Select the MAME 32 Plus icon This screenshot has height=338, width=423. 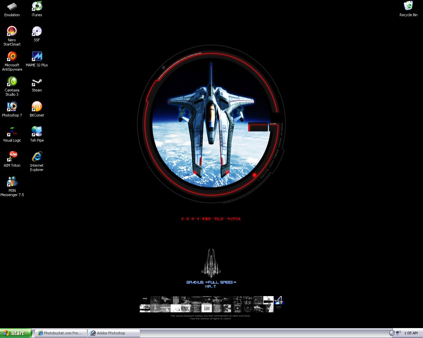click(x=37, y=59)
